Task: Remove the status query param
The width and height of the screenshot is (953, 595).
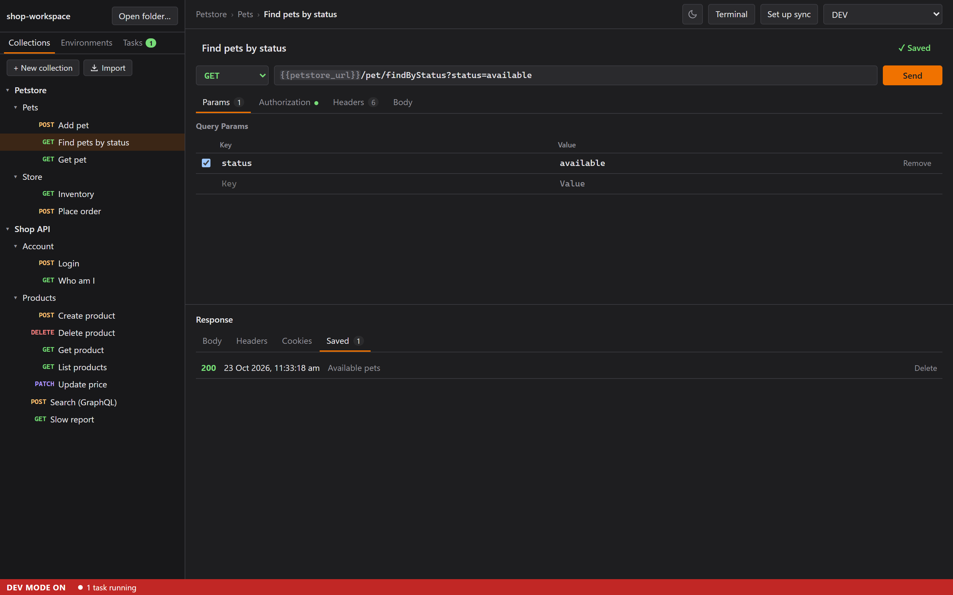Action: (917, 163)
